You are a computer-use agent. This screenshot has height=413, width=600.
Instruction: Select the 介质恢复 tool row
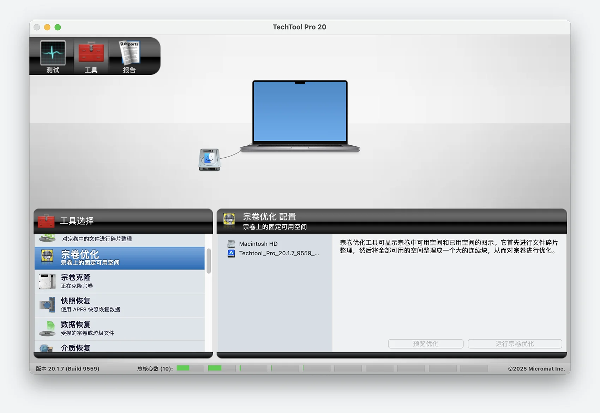(x=120, y=347)
